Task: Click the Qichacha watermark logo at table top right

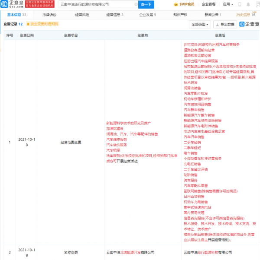Action: (249, 24)
